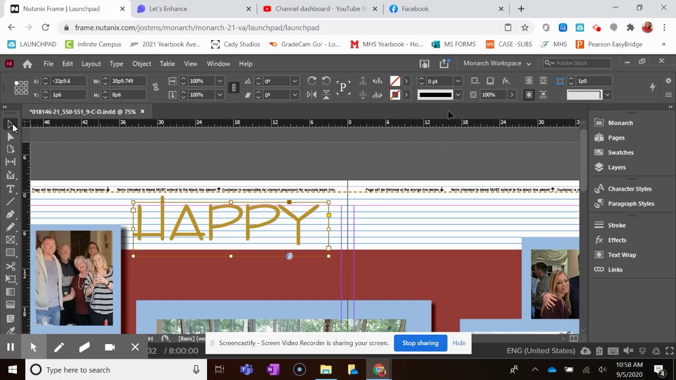Click Stop sharing button
This screenshot has width=676, height=380.
pos(420,343)
